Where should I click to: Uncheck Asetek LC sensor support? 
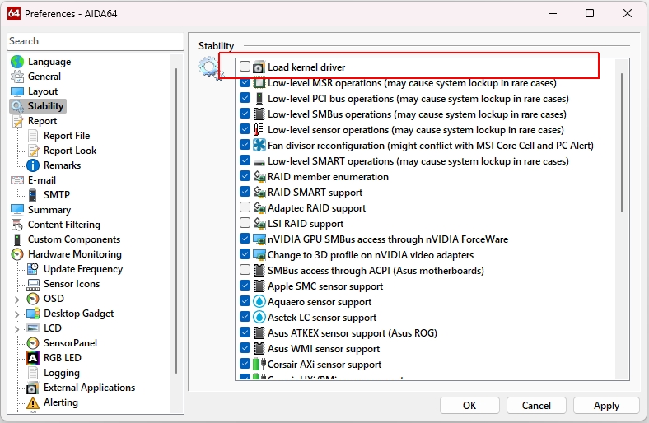pyautogui.click(x=245, y=317)
